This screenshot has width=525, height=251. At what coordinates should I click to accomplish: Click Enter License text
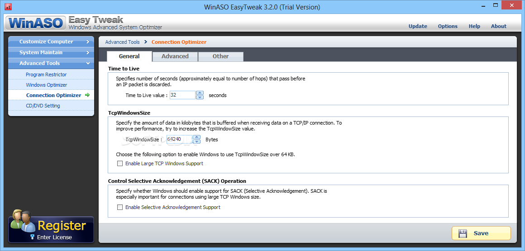(x=54, y=237)
